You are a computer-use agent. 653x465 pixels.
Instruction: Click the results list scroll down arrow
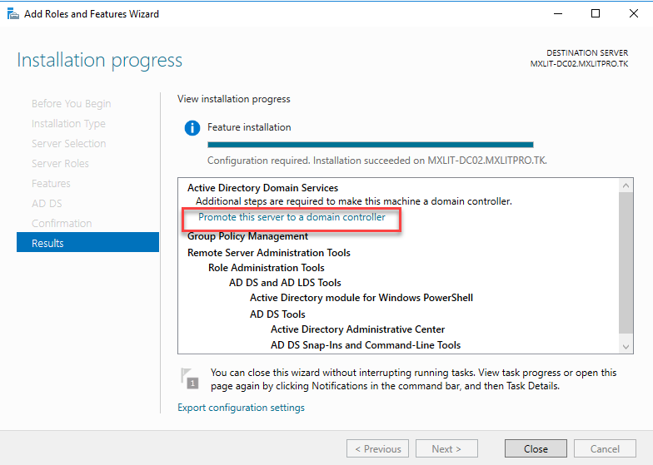(x=626, y=346)
